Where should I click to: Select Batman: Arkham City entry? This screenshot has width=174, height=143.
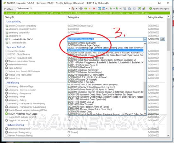[x=83, y=70]
